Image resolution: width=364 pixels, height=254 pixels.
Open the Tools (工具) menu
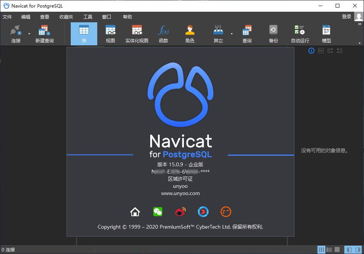click(88, 17)
